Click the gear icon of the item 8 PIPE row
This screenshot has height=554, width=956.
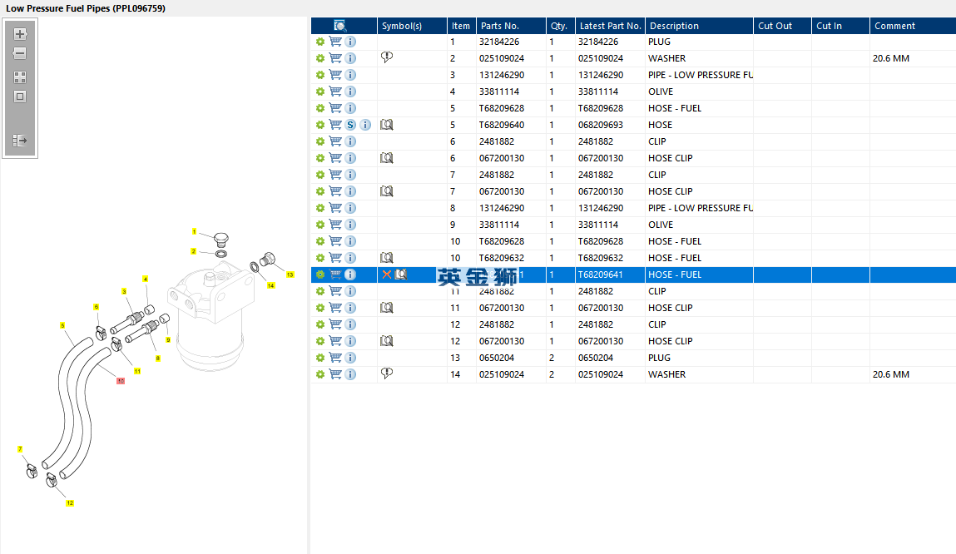coord(320,208)
